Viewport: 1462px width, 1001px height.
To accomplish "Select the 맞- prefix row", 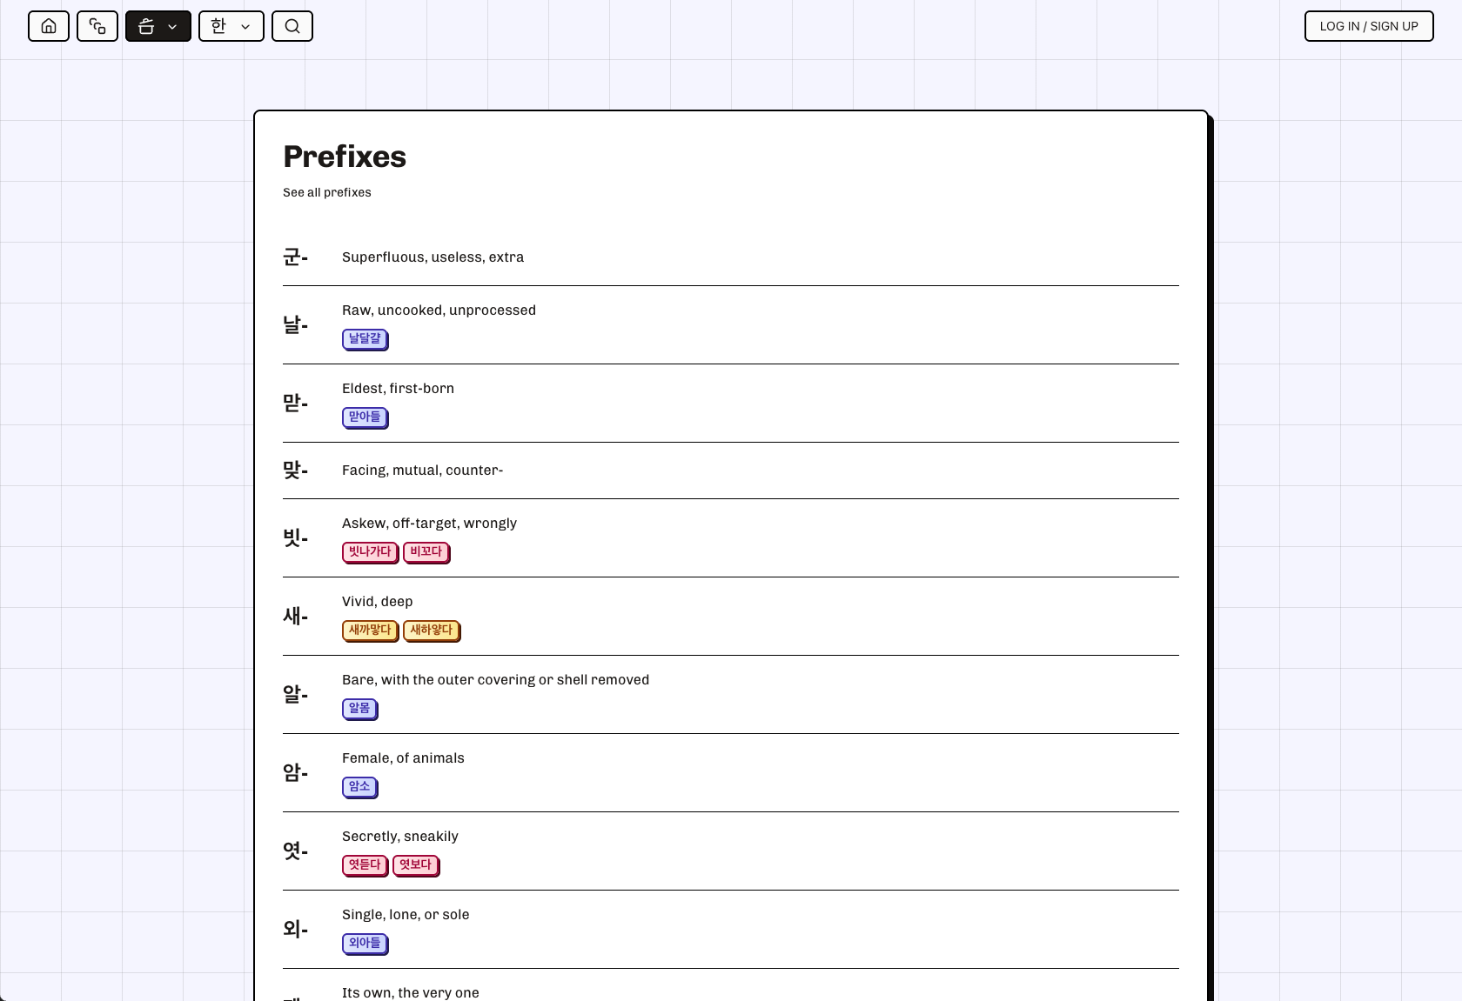I will click(731, 470).
